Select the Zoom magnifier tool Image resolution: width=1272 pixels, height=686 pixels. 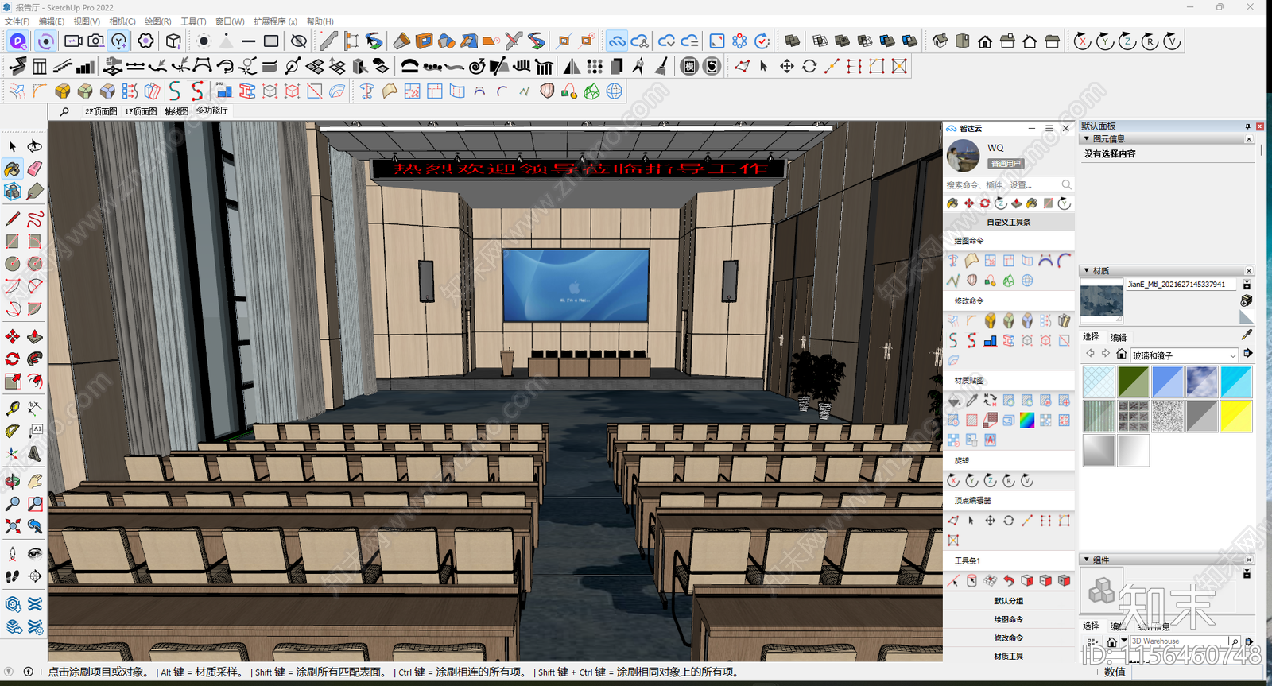pos(12,503)
